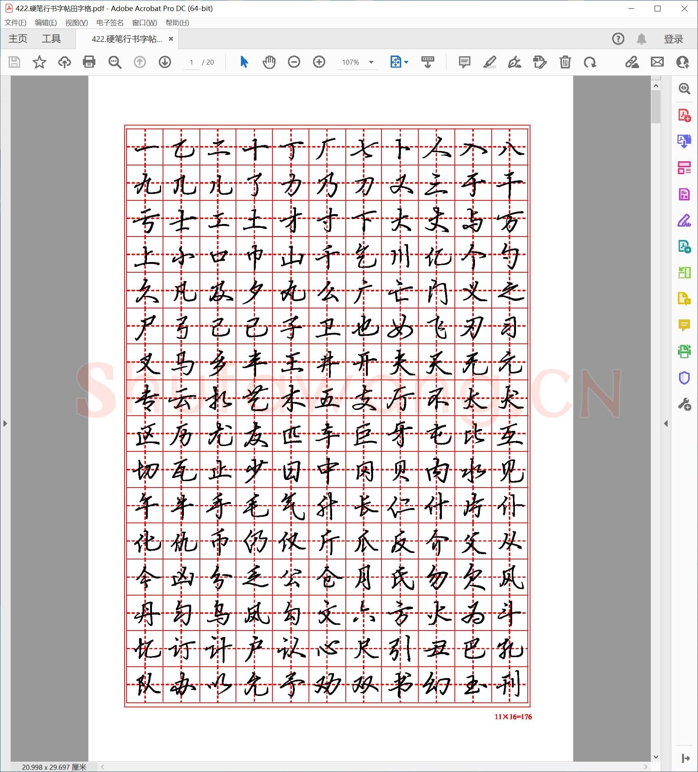Click the Zoom in plus button
This screenshot has width=698, height=772.
[319, 62]
